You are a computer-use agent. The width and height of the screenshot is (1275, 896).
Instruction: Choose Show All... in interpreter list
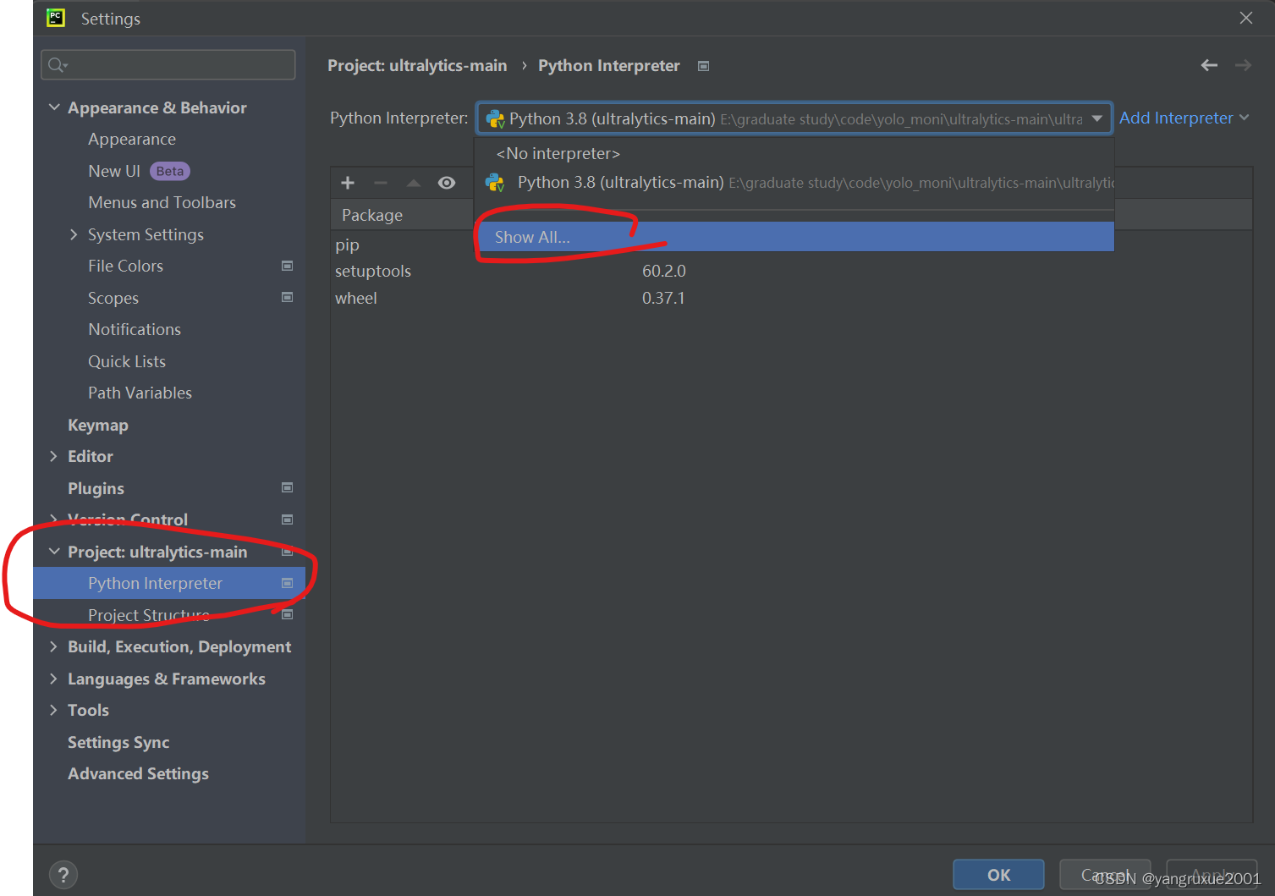pyautogui.click(x=794, y=237)
